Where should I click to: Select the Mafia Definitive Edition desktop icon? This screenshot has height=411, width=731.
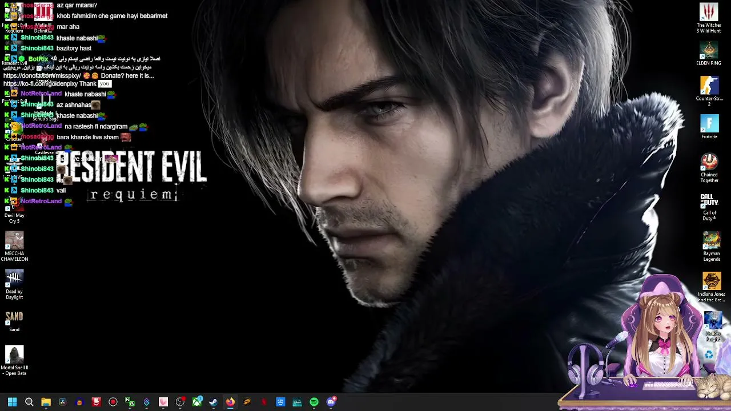tap(43, 17)
